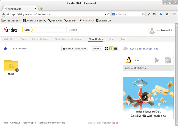Switch to list view
The width and height of the screenshot is (178, 126).
116,48
